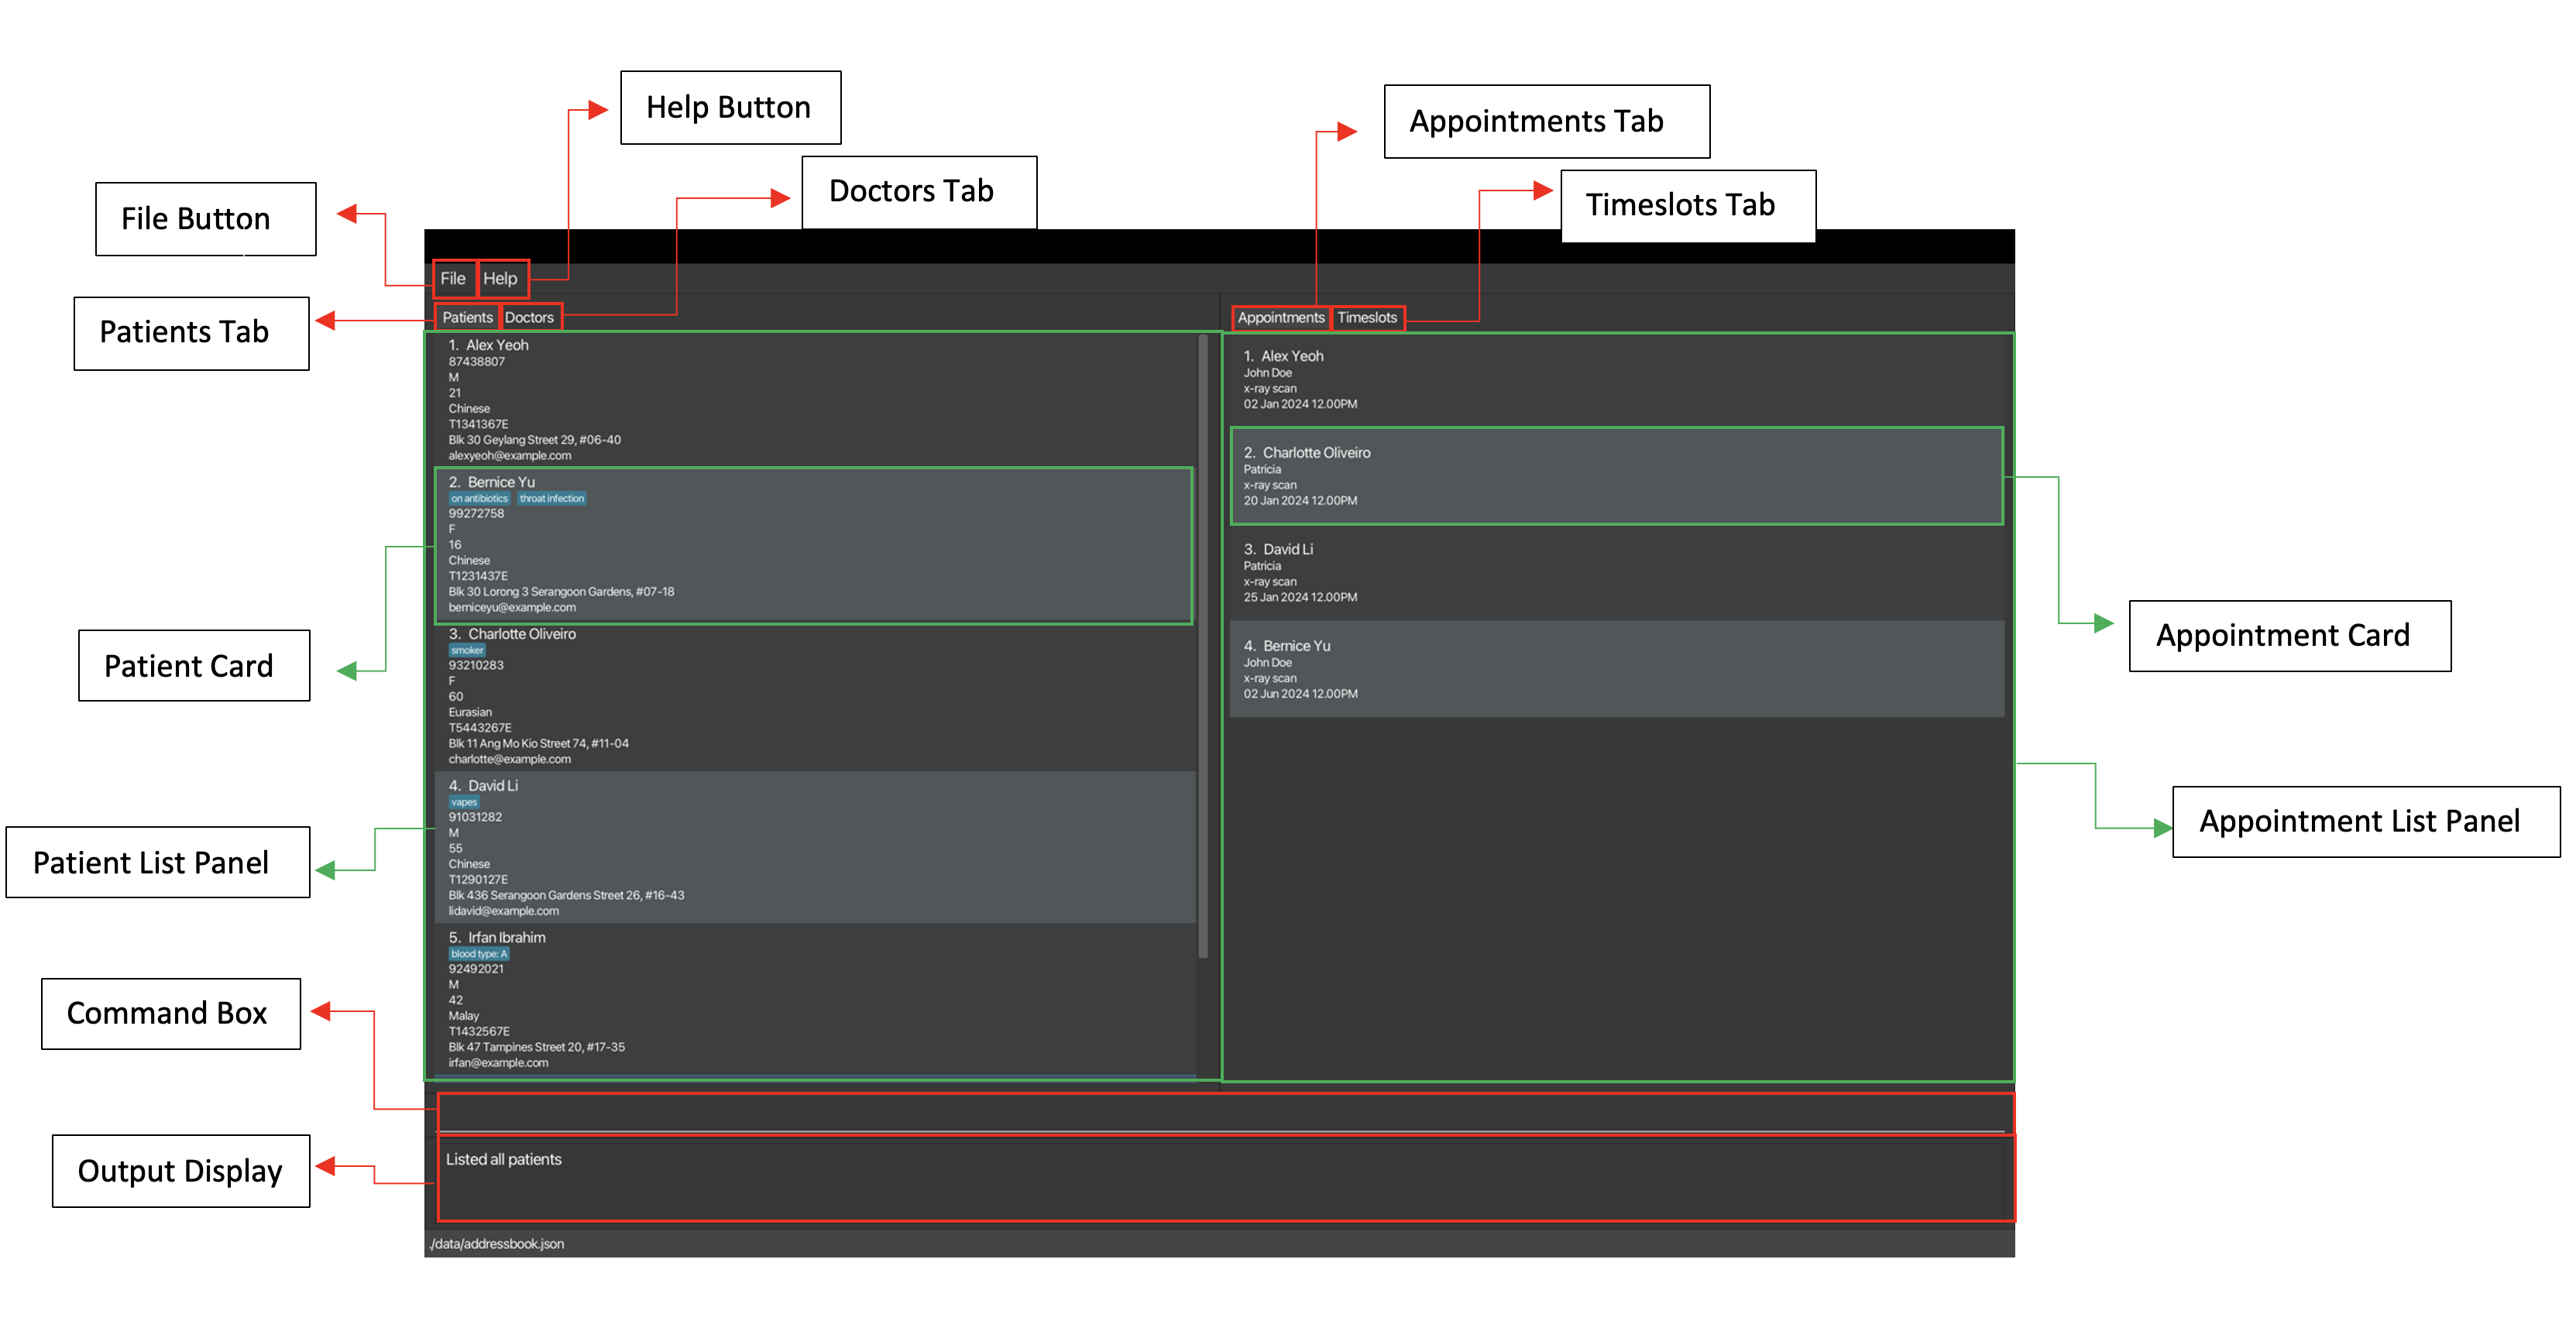This screenshot has width=2576, height=1321.
Task: Click the date 02 Jun 2024 12.00PM
Action: 1301,694
